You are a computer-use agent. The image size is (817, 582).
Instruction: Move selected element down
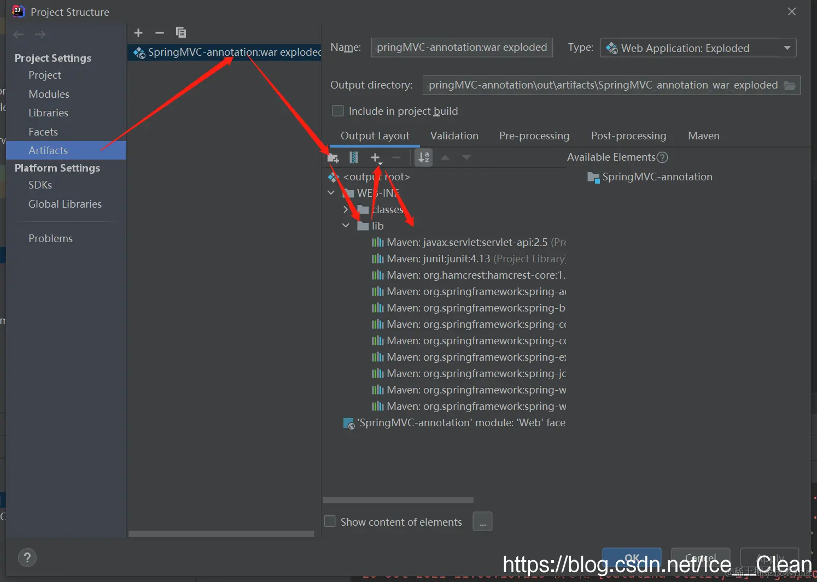click(x=466, y=158)
